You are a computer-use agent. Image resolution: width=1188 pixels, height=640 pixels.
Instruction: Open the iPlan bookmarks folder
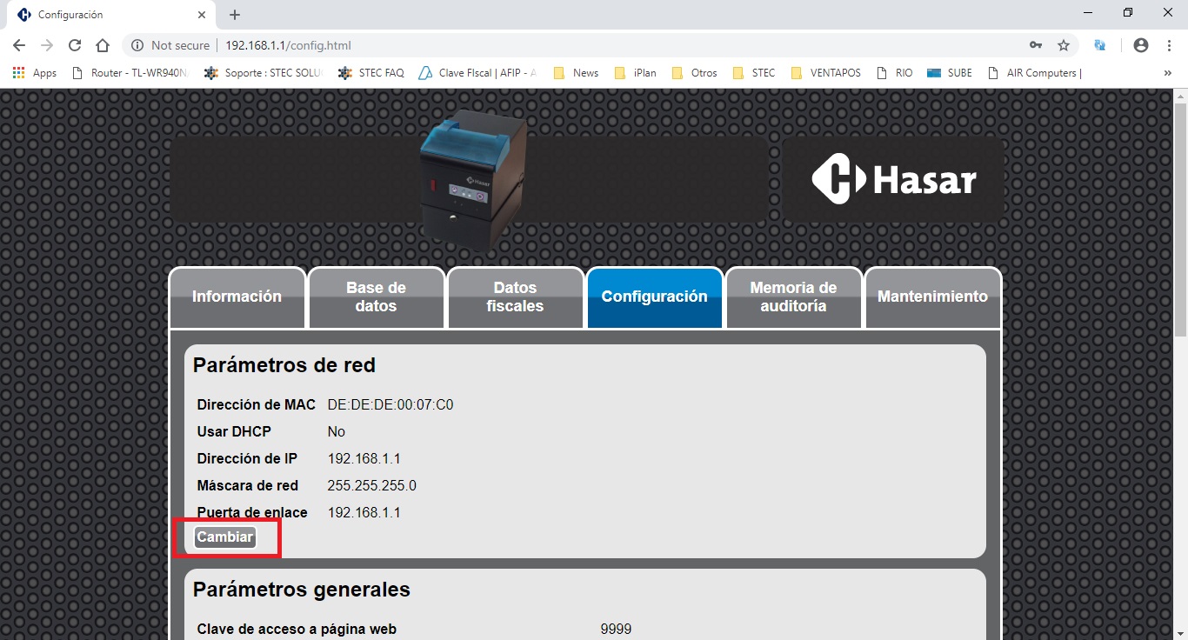(x=635, y=73)
